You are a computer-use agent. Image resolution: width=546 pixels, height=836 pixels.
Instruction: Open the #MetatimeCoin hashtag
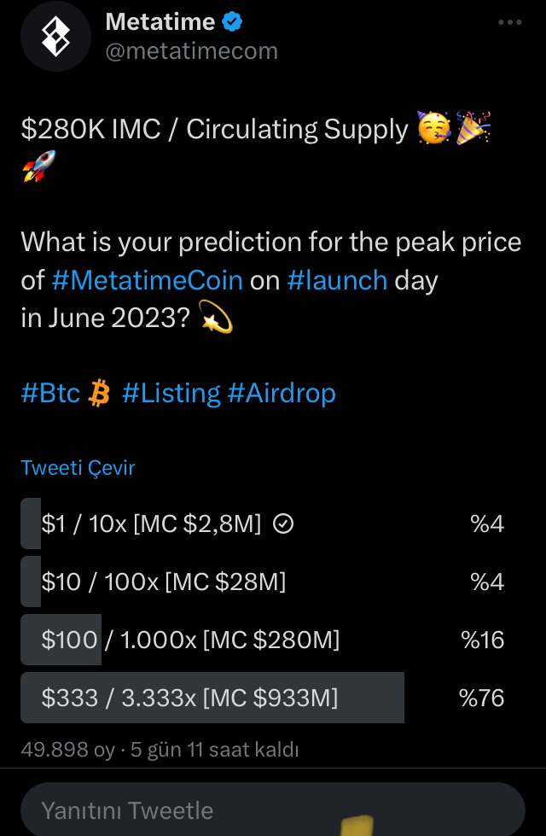coord(147,280)
